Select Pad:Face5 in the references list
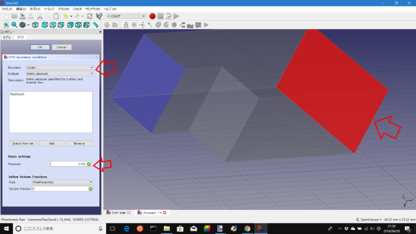Screen dimensions: 416x234 click(18, 94)
